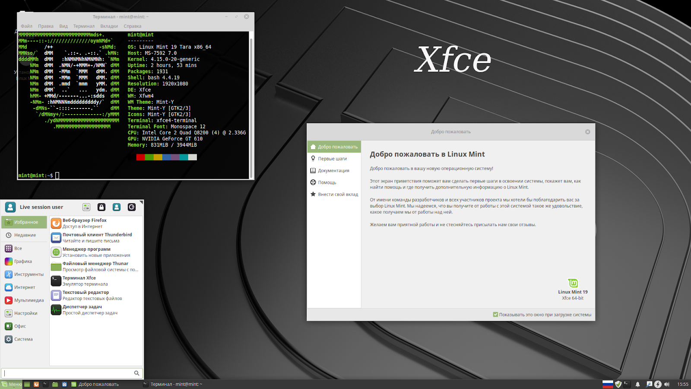The width and height of the screenshot is (691, 389).
Task: Open Файловый менеджер Thunar entry
Action: (x=96, y=266)
